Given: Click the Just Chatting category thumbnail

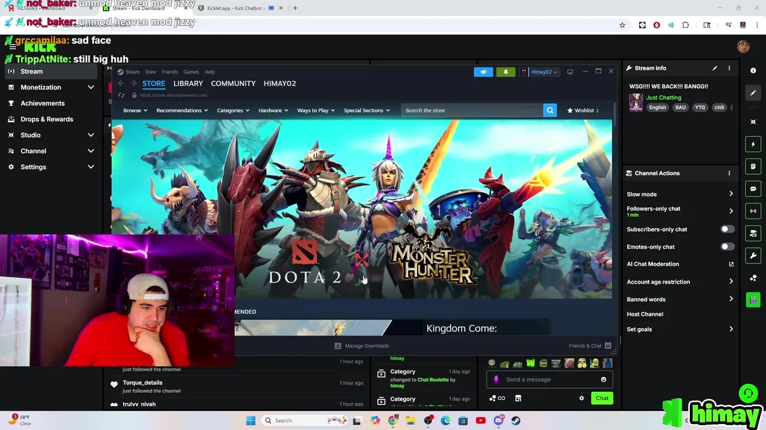Looking at the screenshot, I should coord(636,102).
